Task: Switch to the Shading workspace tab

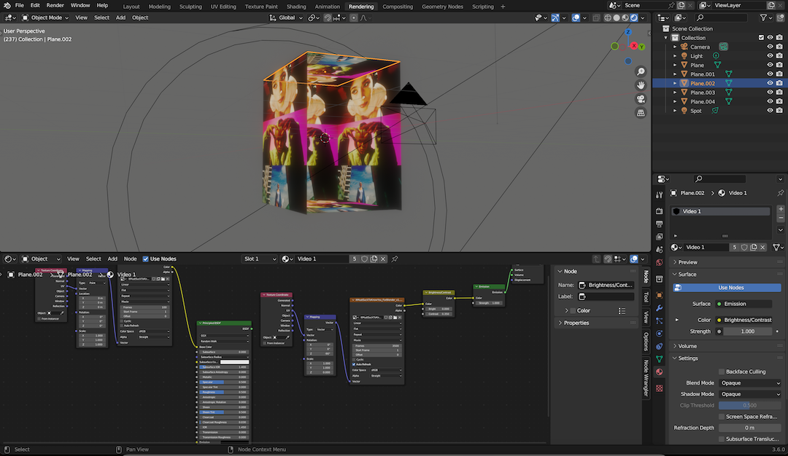Action: click(x=296, y=7)
